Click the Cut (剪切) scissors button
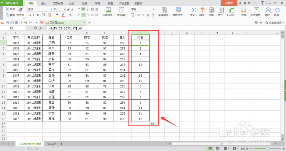 [10, 9]
